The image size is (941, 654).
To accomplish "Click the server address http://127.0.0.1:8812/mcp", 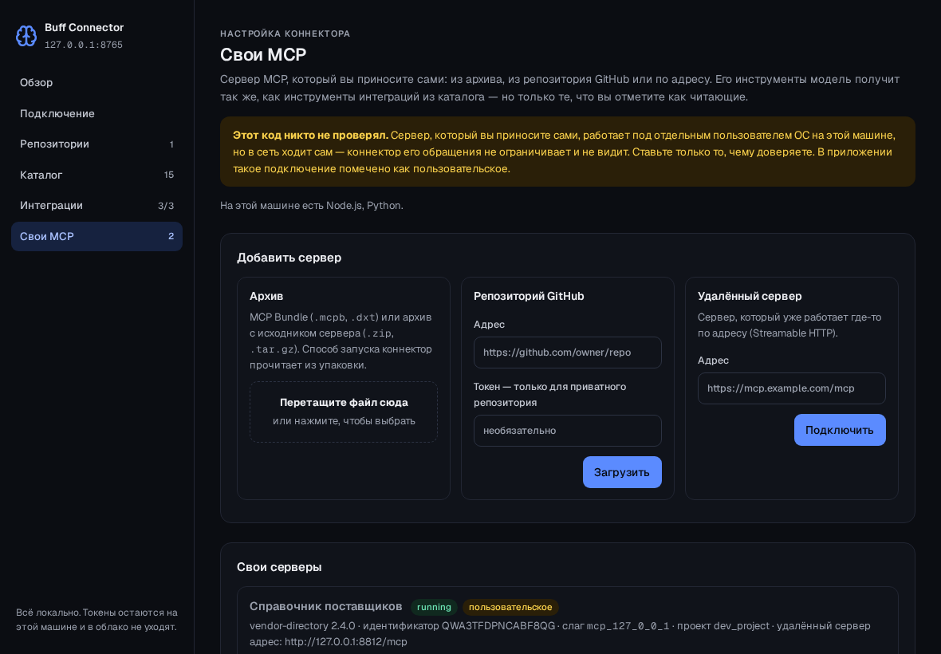I will (x=345, y=642).
